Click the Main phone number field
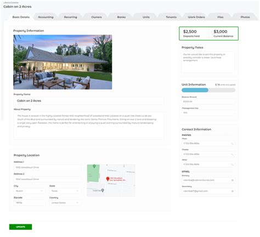 point(208,144)
